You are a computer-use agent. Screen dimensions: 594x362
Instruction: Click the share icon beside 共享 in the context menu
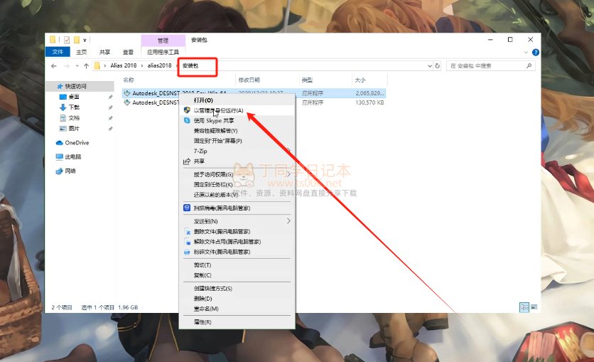click(186, 161)
